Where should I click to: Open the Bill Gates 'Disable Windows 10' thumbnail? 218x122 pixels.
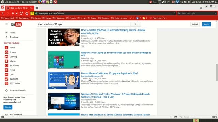point(64,38)
